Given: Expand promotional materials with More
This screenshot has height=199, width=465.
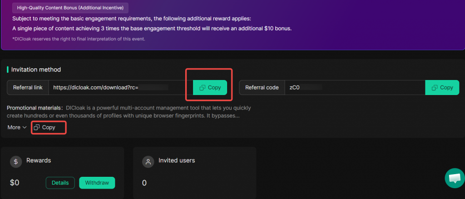Looking at the screenshot, I should (x=18, y=128).
